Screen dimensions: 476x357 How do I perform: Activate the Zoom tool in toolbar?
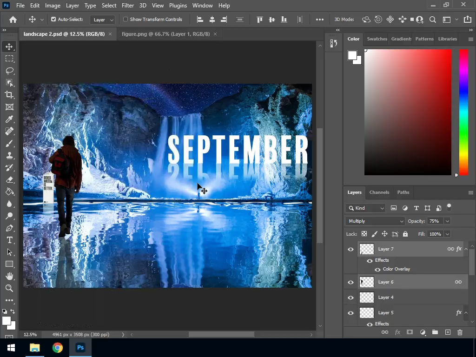tap(9, 288)
